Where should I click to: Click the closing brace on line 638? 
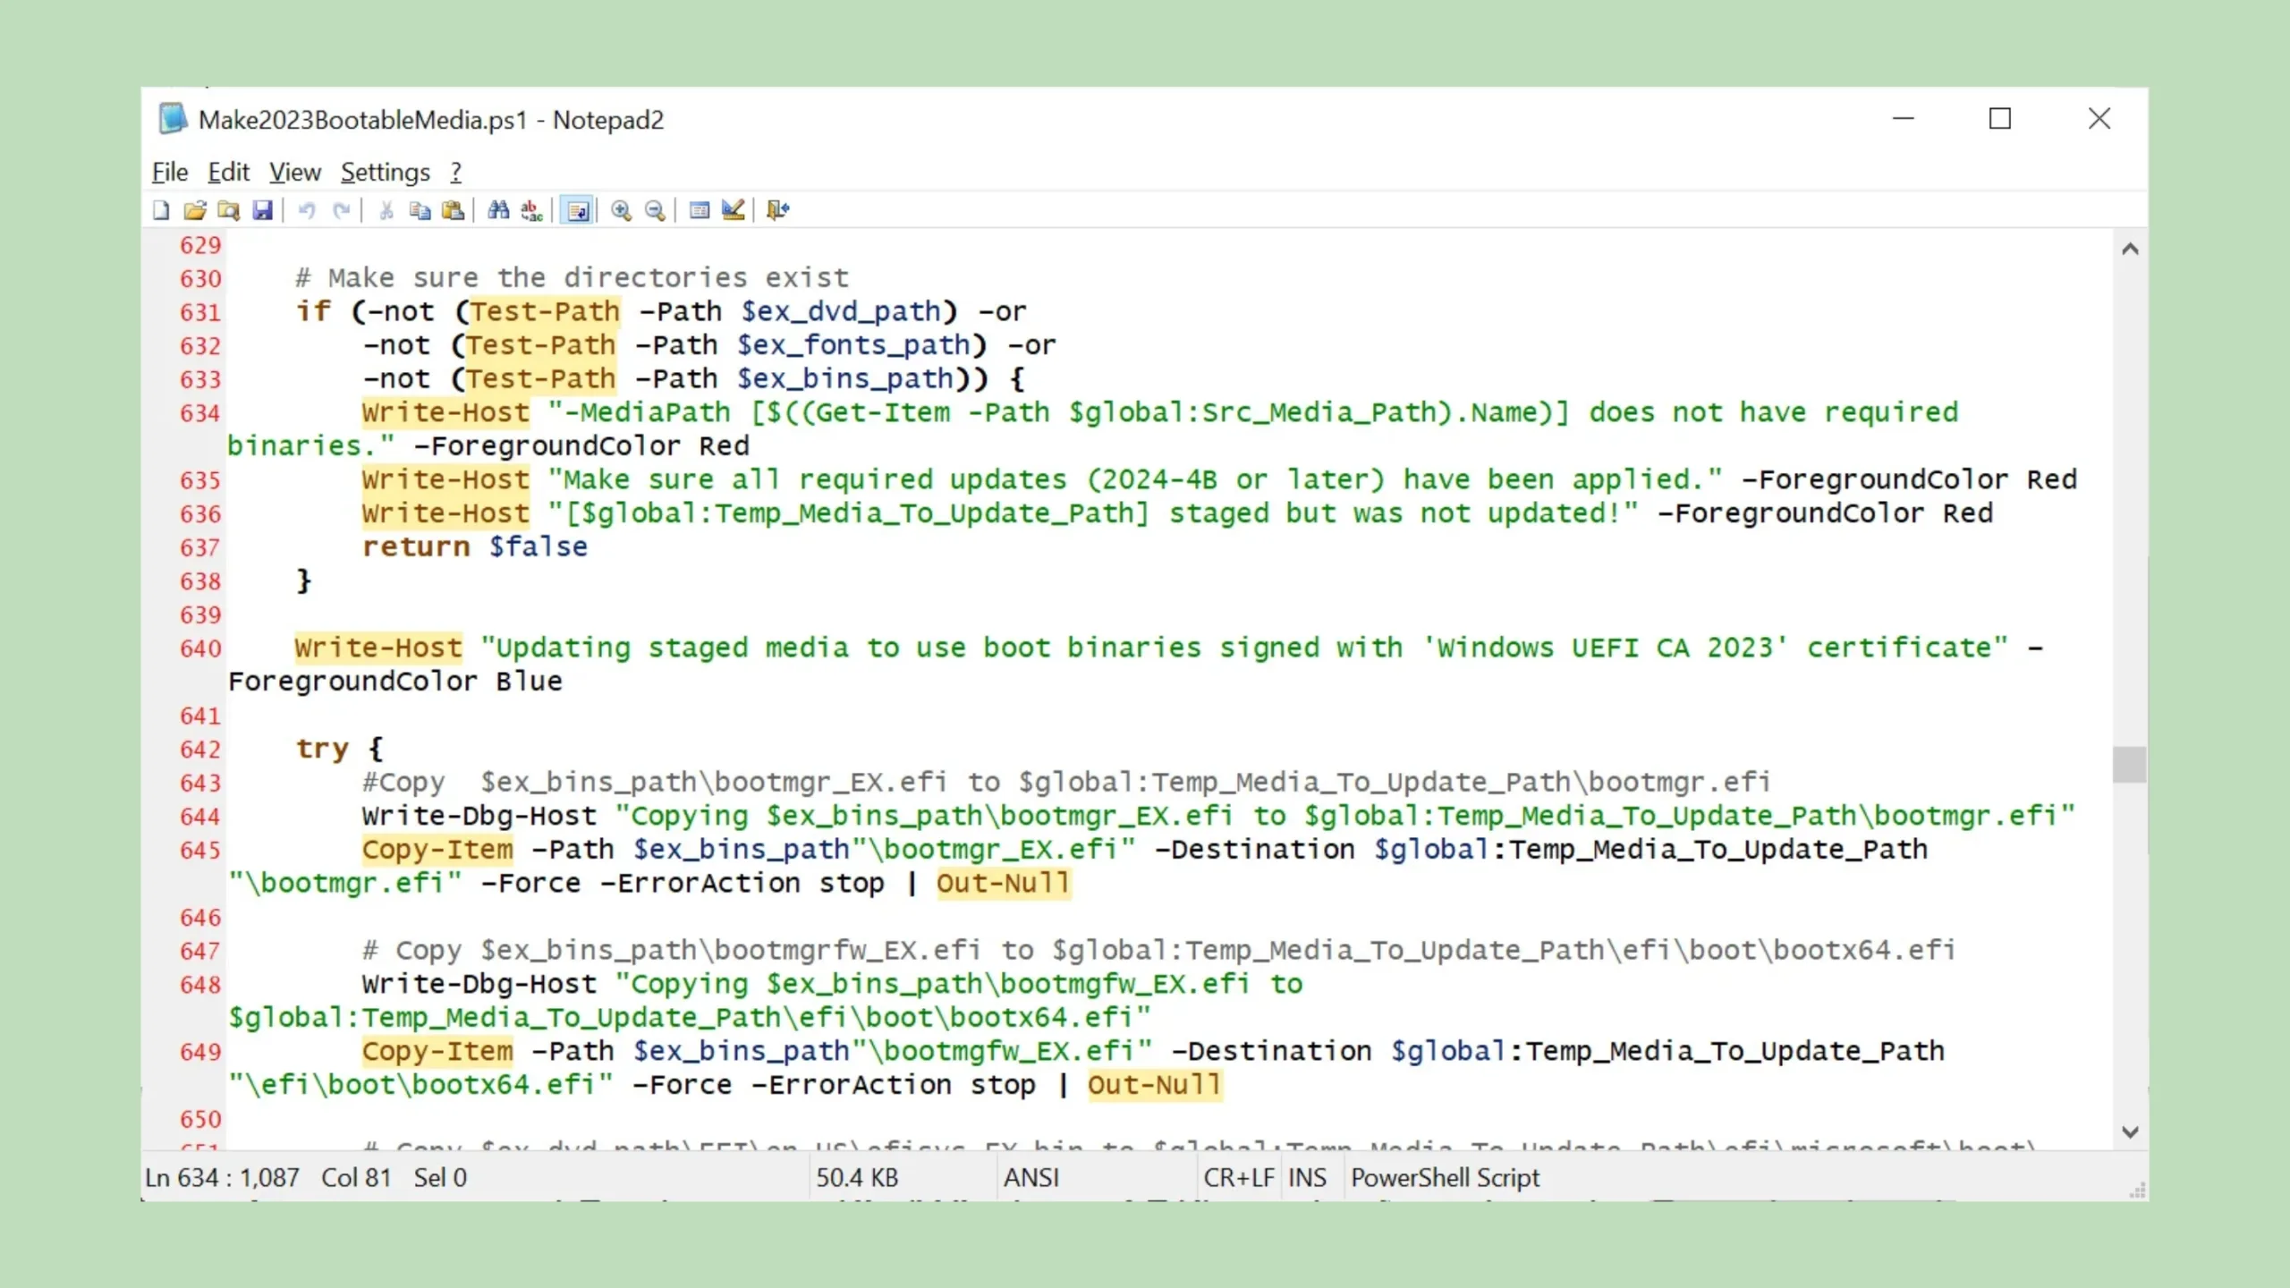(x=304, y=580)
